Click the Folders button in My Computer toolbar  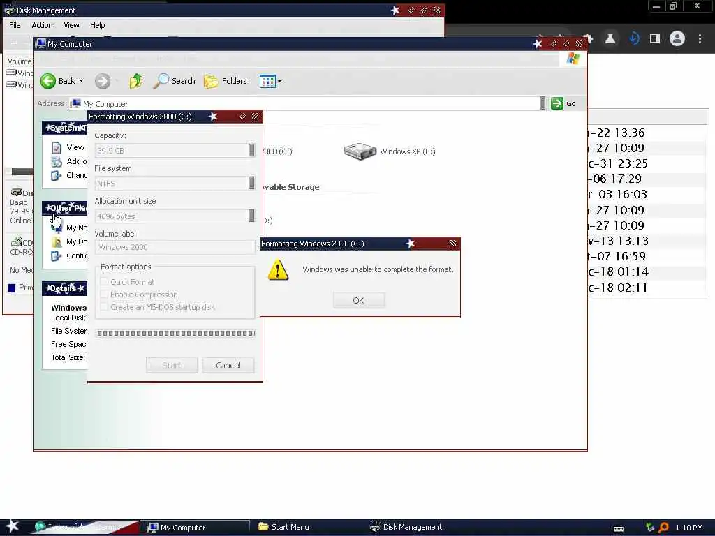coord(226,81)
